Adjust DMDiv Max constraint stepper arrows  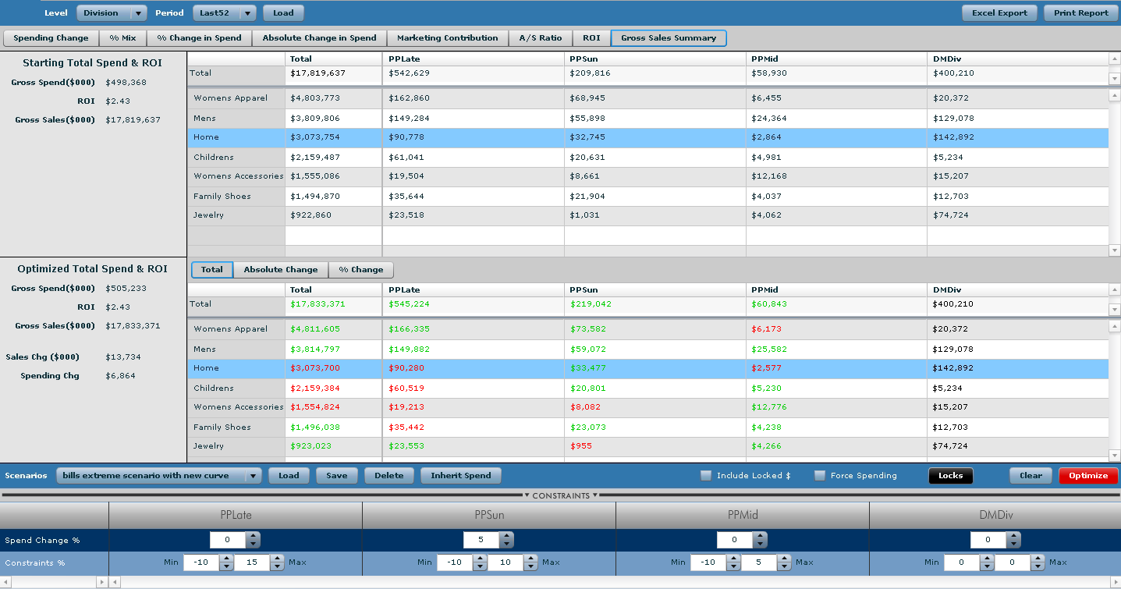coord(1038,562)
